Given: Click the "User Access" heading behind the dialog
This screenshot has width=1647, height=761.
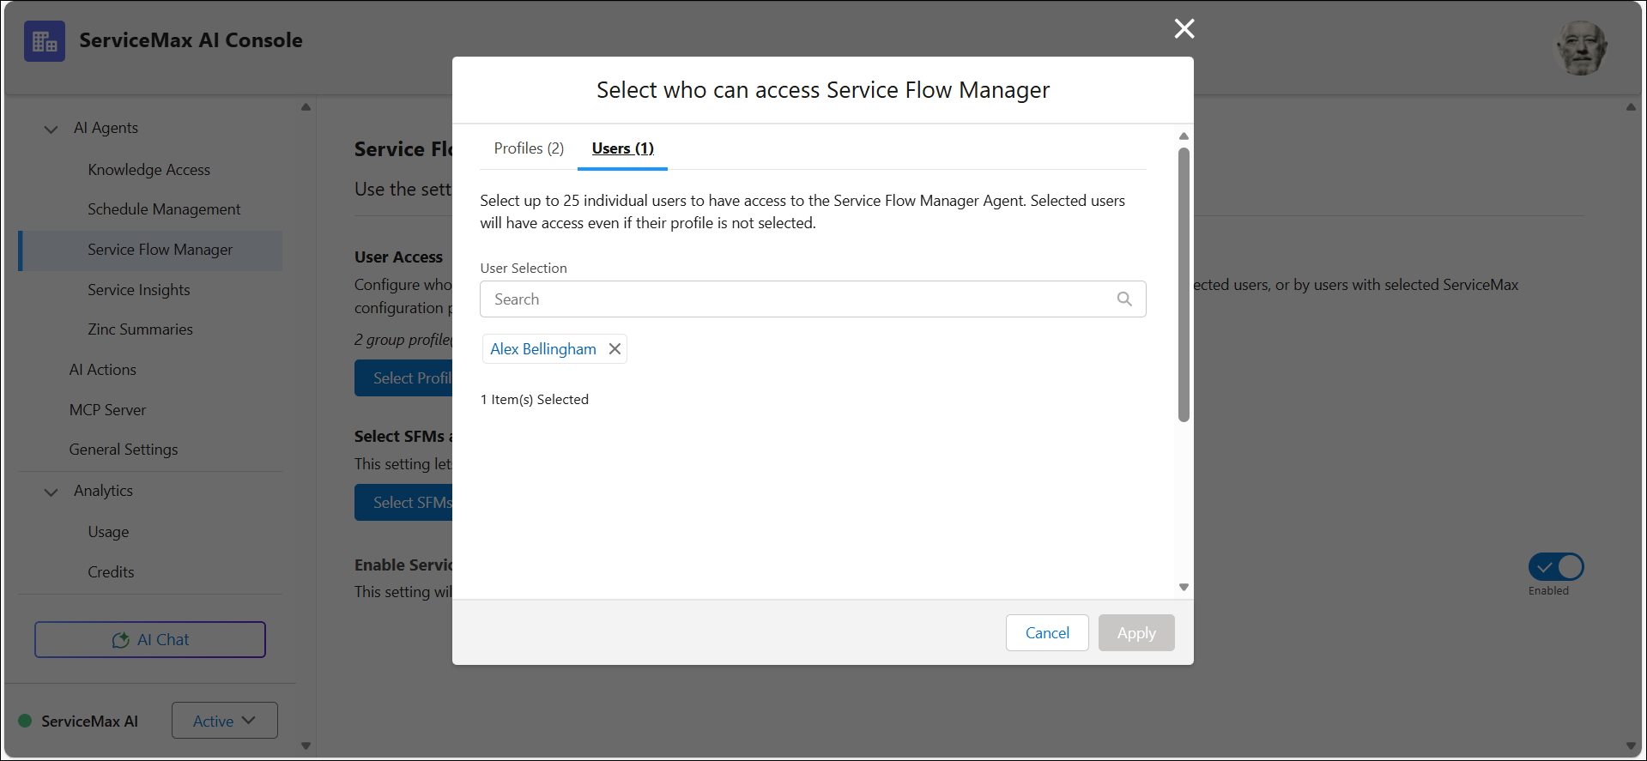Looking at the screenshot, I should pos(398,257).
